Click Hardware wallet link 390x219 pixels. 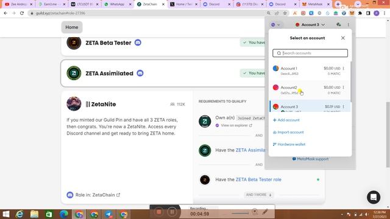(289, 144)
